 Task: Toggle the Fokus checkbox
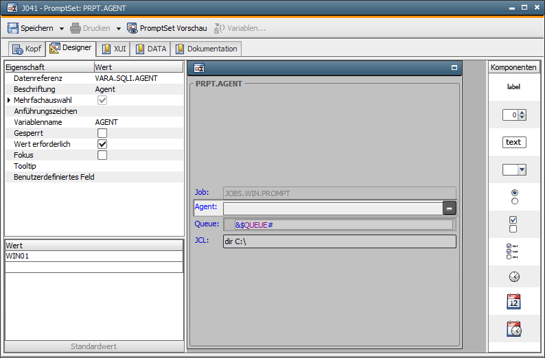pos(102,155)
